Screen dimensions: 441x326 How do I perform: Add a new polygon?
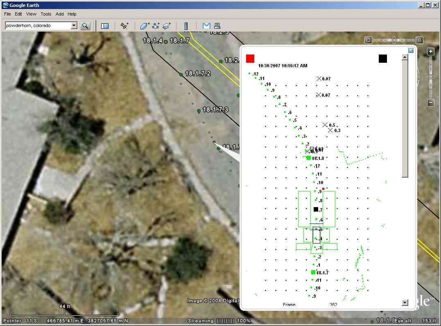tap(145, 26)
